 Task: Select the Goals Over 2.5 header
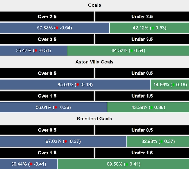tap(47, 16)
